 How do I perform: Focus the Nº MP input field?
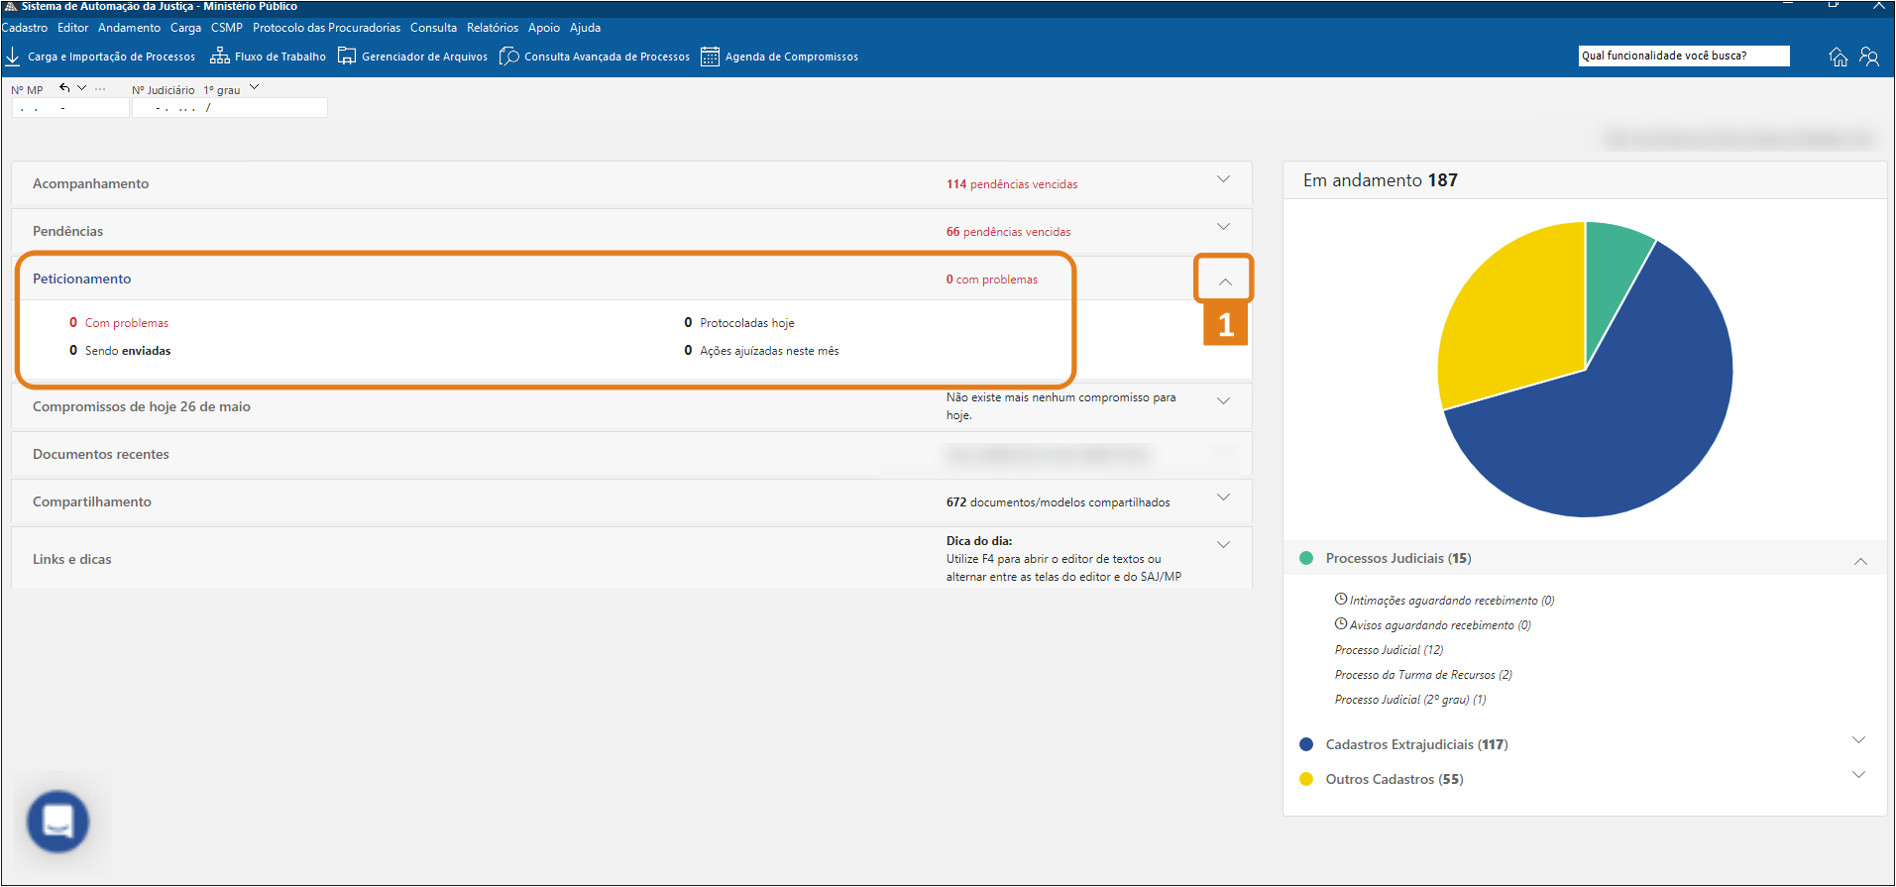tap(70, 108)
